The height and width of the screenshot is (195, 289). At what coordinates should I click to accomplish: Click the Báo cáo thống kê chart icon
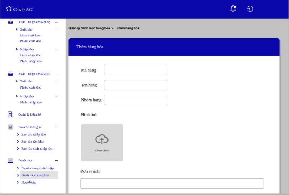[x=10, y=127]
